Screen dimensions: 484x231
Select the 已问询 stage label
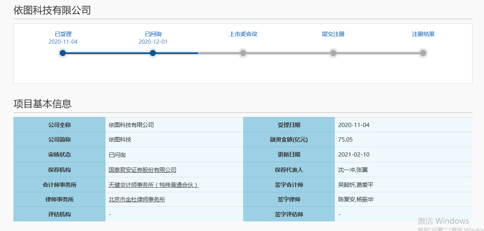[x=153, y=34]
